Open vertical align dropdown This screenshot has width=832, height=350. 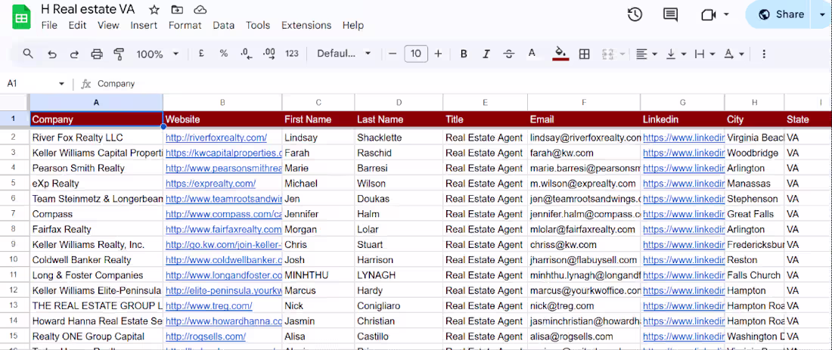[x=676, y=54]
